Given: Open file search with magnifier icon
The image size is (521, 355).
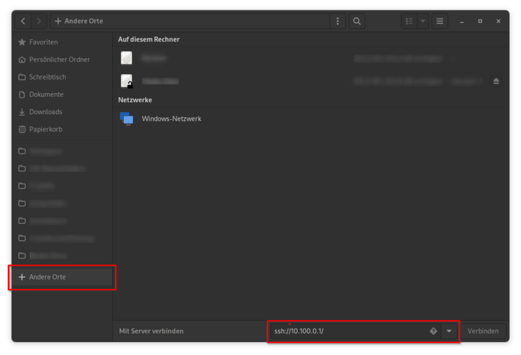Looking at the screenshot, I should click(356, 21).
